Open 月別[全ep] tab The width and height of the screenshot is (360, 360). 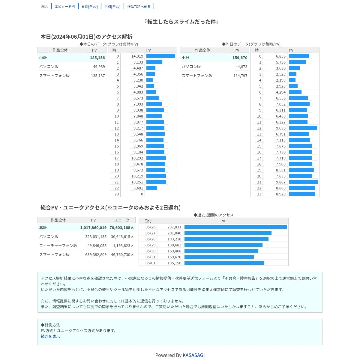point(112,7)
